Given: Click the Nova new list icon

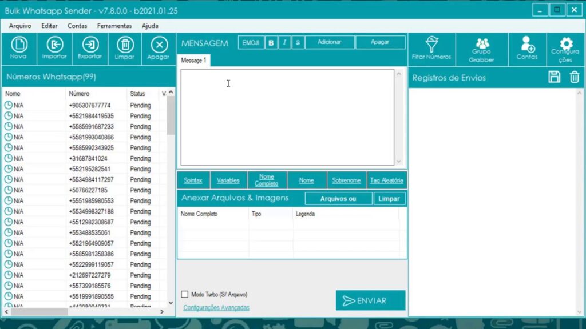Looking at the screenshot, I should pos(19,46).
